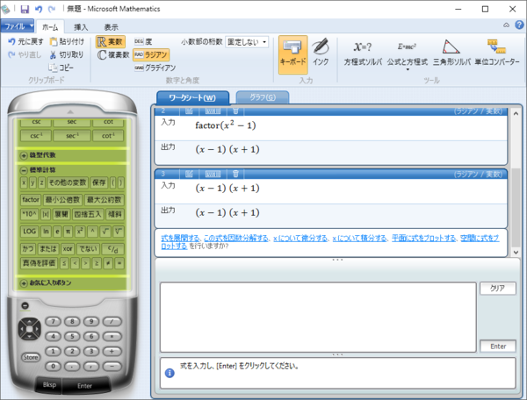Click the LOG key on calculator
The image size is (527, 400).
(x=29, y=232)
